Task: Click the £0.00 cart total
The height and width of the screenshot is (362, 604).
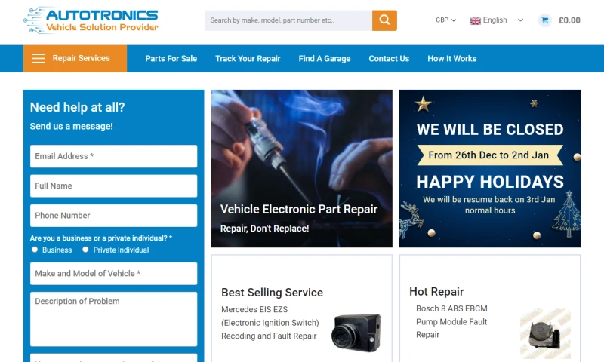Action: pos(569,20)
